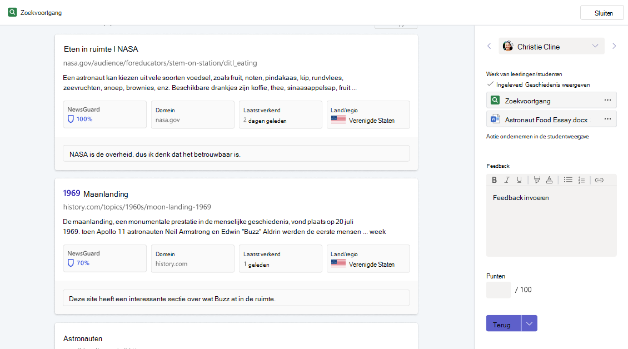Viewport: 628px width, 349px height.
Task: Click NewsGuard 70% rating shield
Action: [71, 263]
